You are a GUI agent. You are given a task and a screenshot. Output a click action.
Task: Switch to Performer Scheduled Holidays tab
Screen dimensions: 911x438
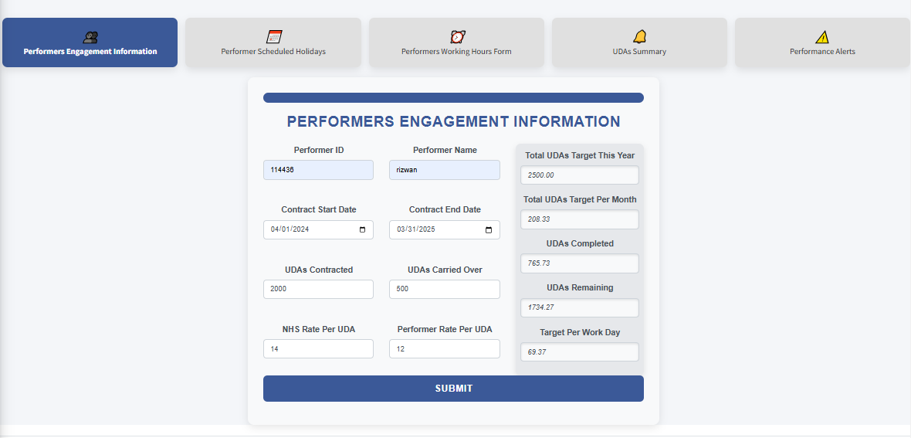point(273,43)
